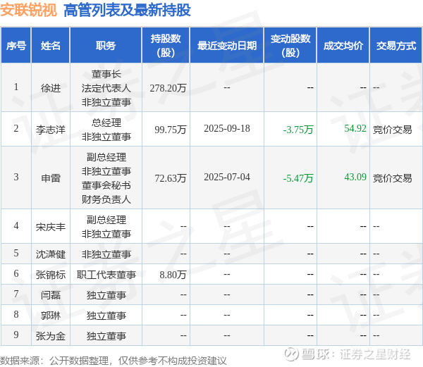Click 独立董事 in 张为金's row

[106, 336]
